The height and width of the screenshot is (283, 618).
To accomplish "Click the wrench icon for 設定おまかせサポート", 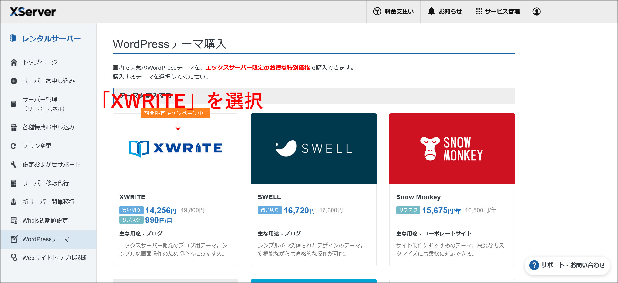I will [14, 165].
